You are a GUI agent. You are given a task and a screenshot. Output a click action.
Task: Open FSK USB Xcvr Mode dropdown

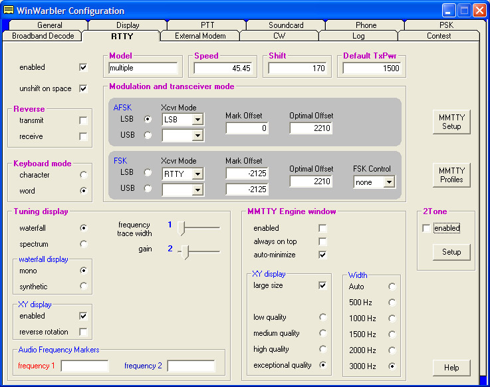(197, 190)
